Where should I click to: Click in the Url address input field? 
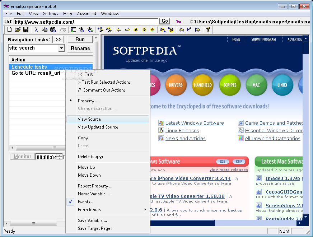pyautogui.click(x=86, y=22)
